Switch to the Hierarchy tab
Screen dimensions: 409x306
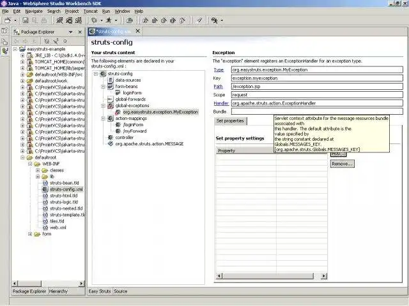pos(58,291)
